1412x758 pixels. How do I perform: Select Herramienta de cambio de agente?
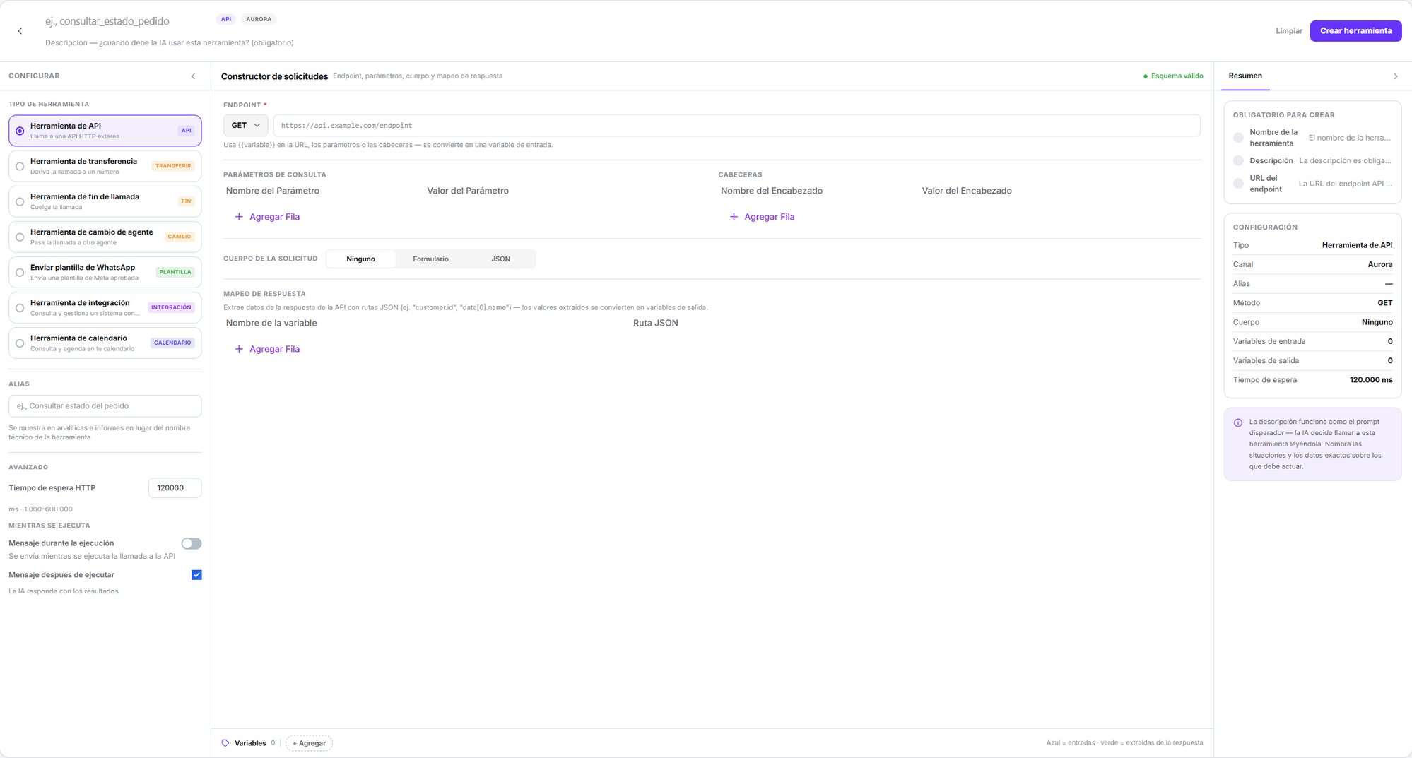coord(105,237)
